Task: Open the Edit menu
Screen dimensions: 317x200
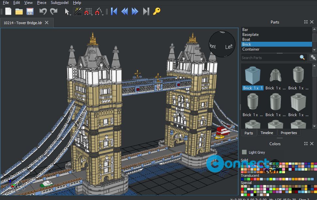Action: 17,3
